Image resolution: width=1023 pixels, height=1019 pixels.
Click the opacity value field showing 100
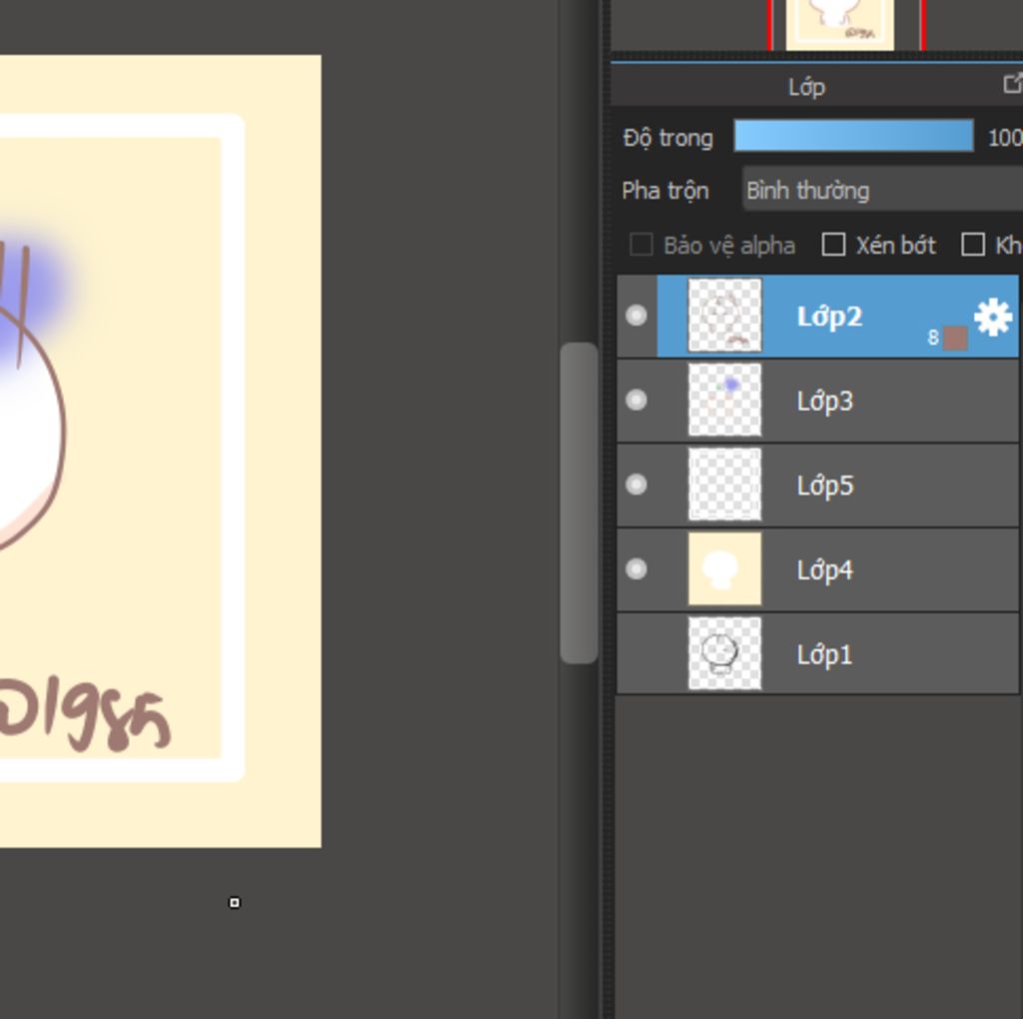(1005, 138)
